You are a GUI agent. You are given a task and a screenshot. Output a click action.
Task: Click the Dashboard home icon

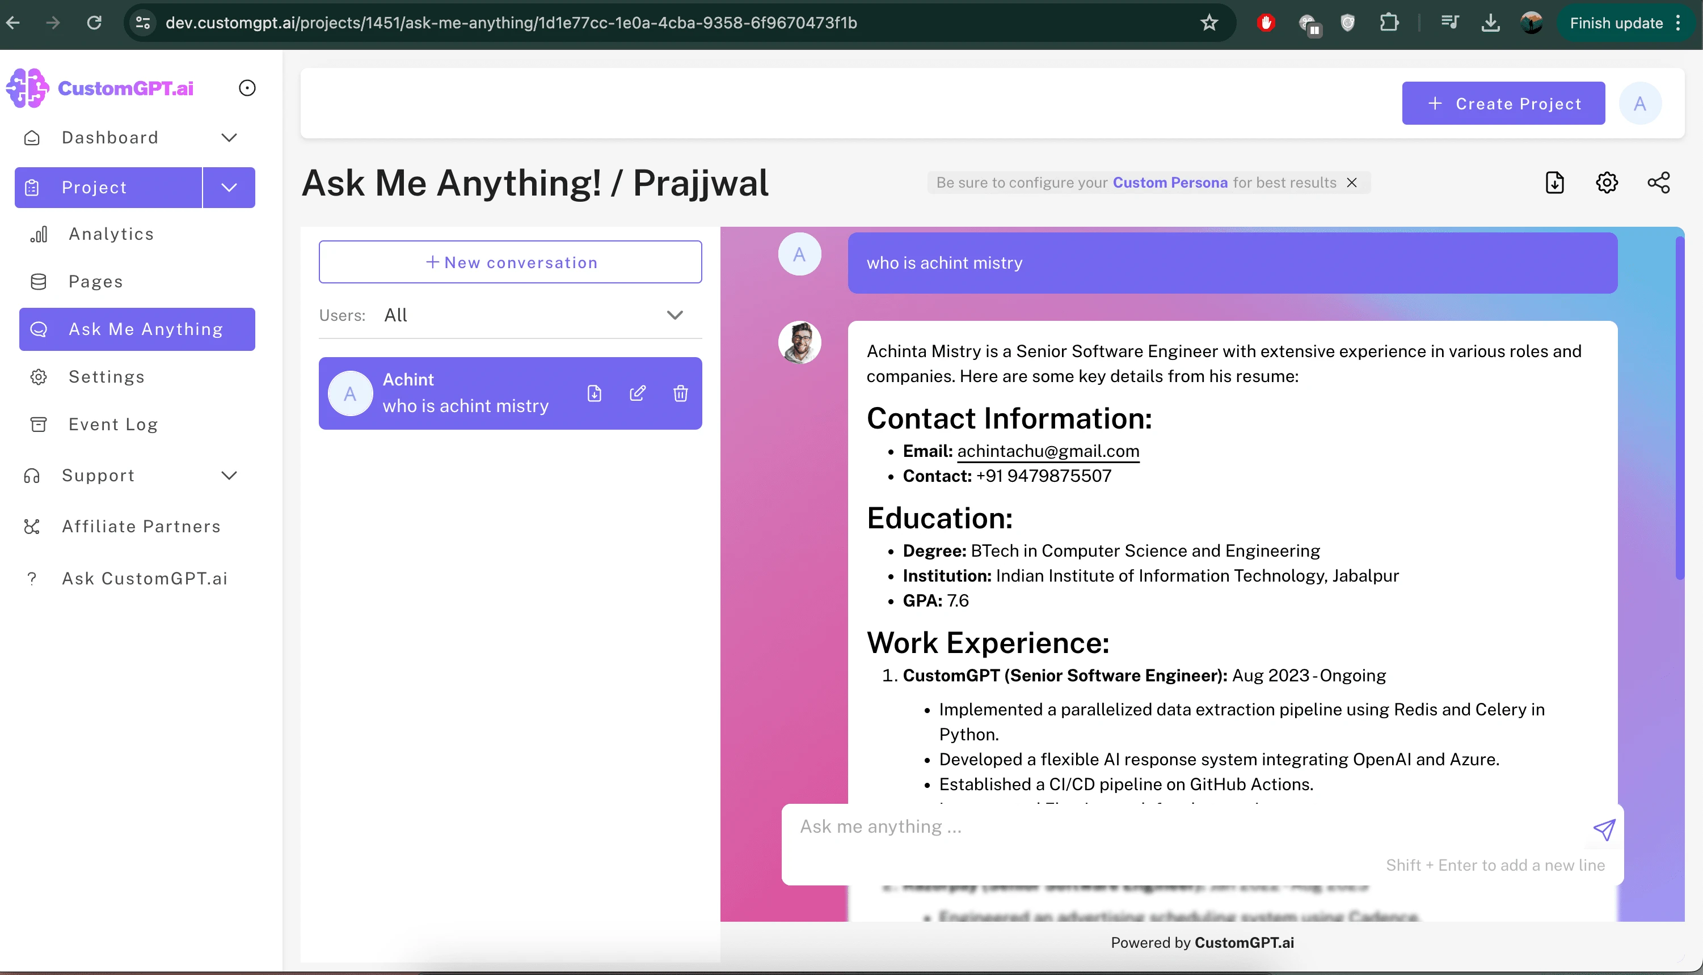coord(32,138)
